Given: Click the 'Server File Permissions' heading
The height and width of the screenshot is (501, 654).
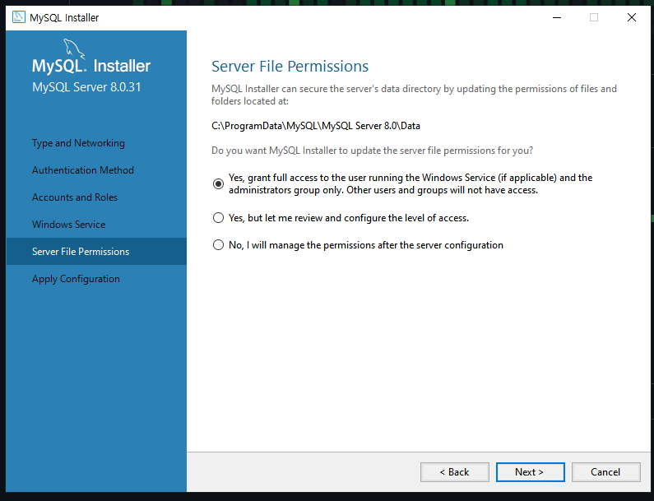Looking at the screenshot, I should [290, 67].
